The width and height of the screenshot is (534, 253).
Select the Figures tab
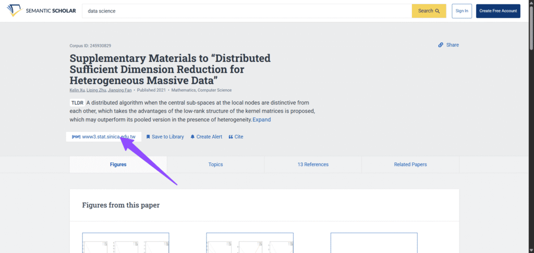point(118,165)
